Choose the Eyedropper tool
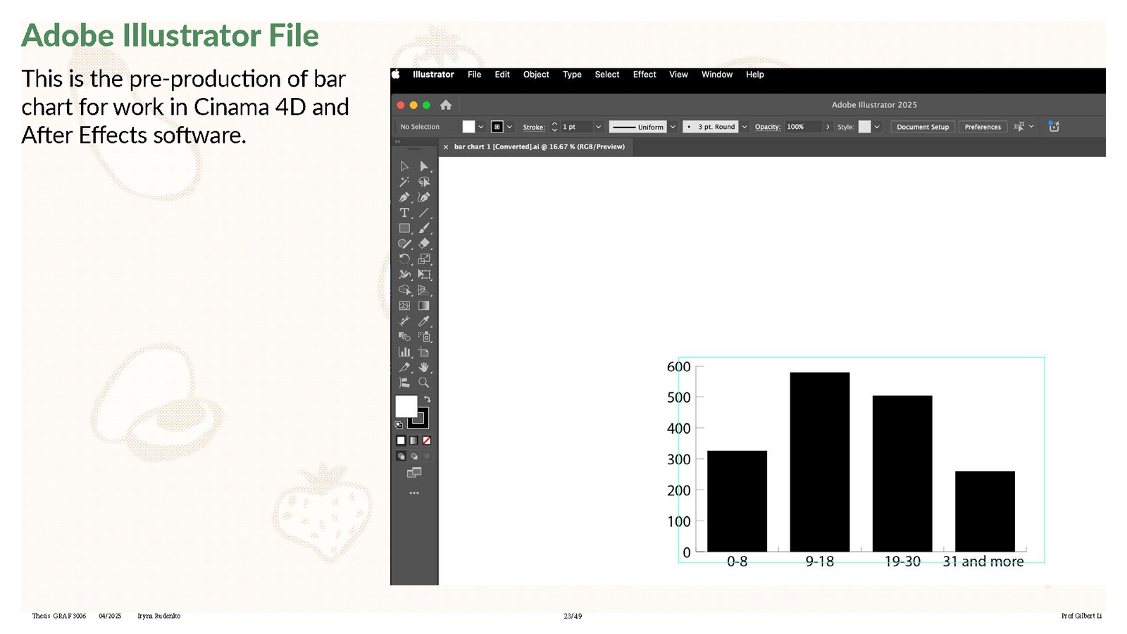Viewport: 1127px width, 634px height. pyautogui.click(x=423, y=321)
